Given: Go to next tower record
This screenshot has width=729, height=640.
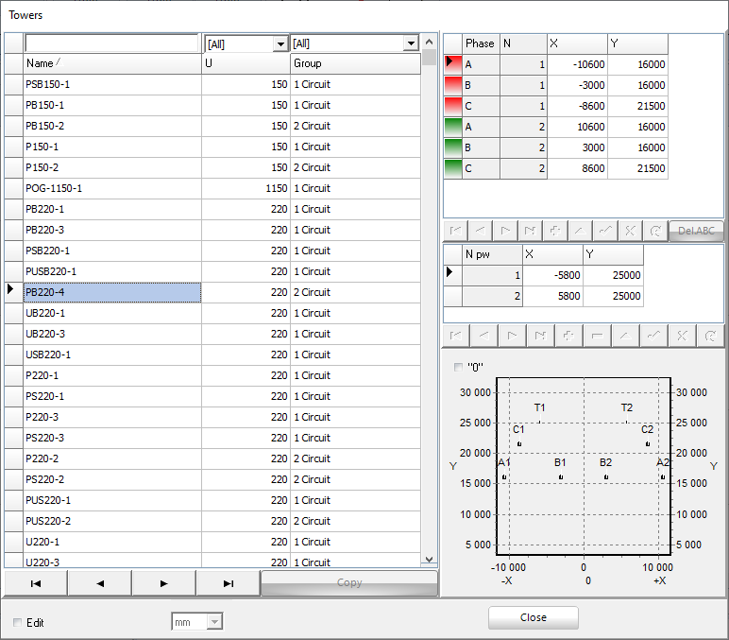Looking at the screenshot, I should (163, 583).
